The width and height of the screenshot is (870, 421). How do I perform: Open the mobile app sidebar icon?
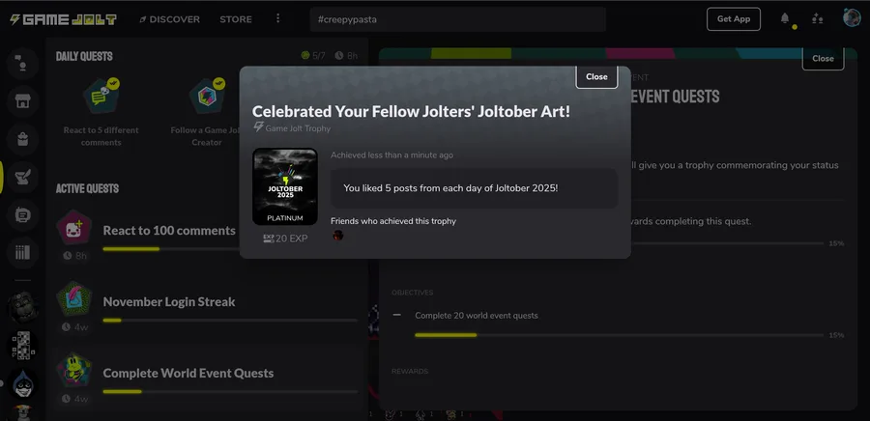22,215
